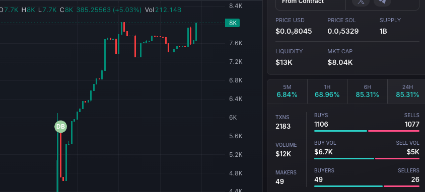The width and height of the screenshot is (425, 192).
Task: Click the 7.6K price axis label
Action: click(x=236, y=43)
